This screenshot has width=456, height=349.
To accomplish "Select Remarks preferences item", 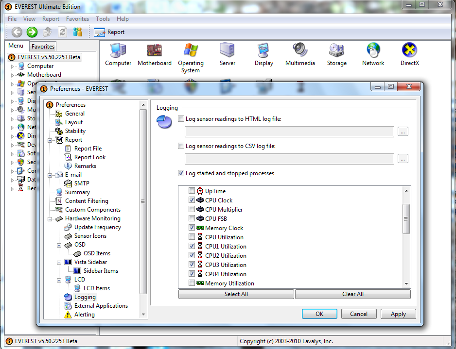I will tap(85, 166).
